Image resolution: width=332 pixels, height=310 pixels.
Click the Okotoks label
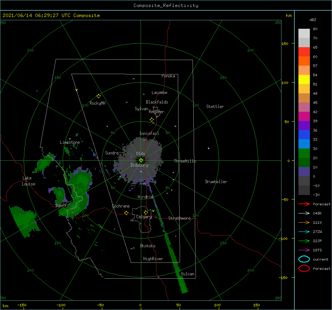point(148,246)
